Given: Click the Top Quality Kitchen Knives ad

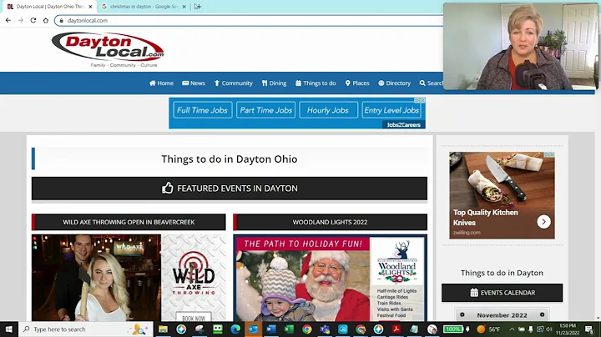Looking at the screenshot, I should tap(502, 195).
